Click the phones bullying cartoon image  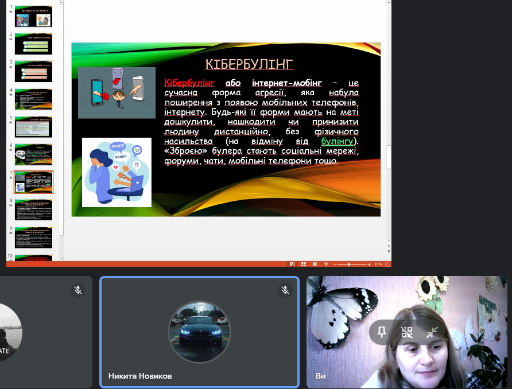(117, 93)
